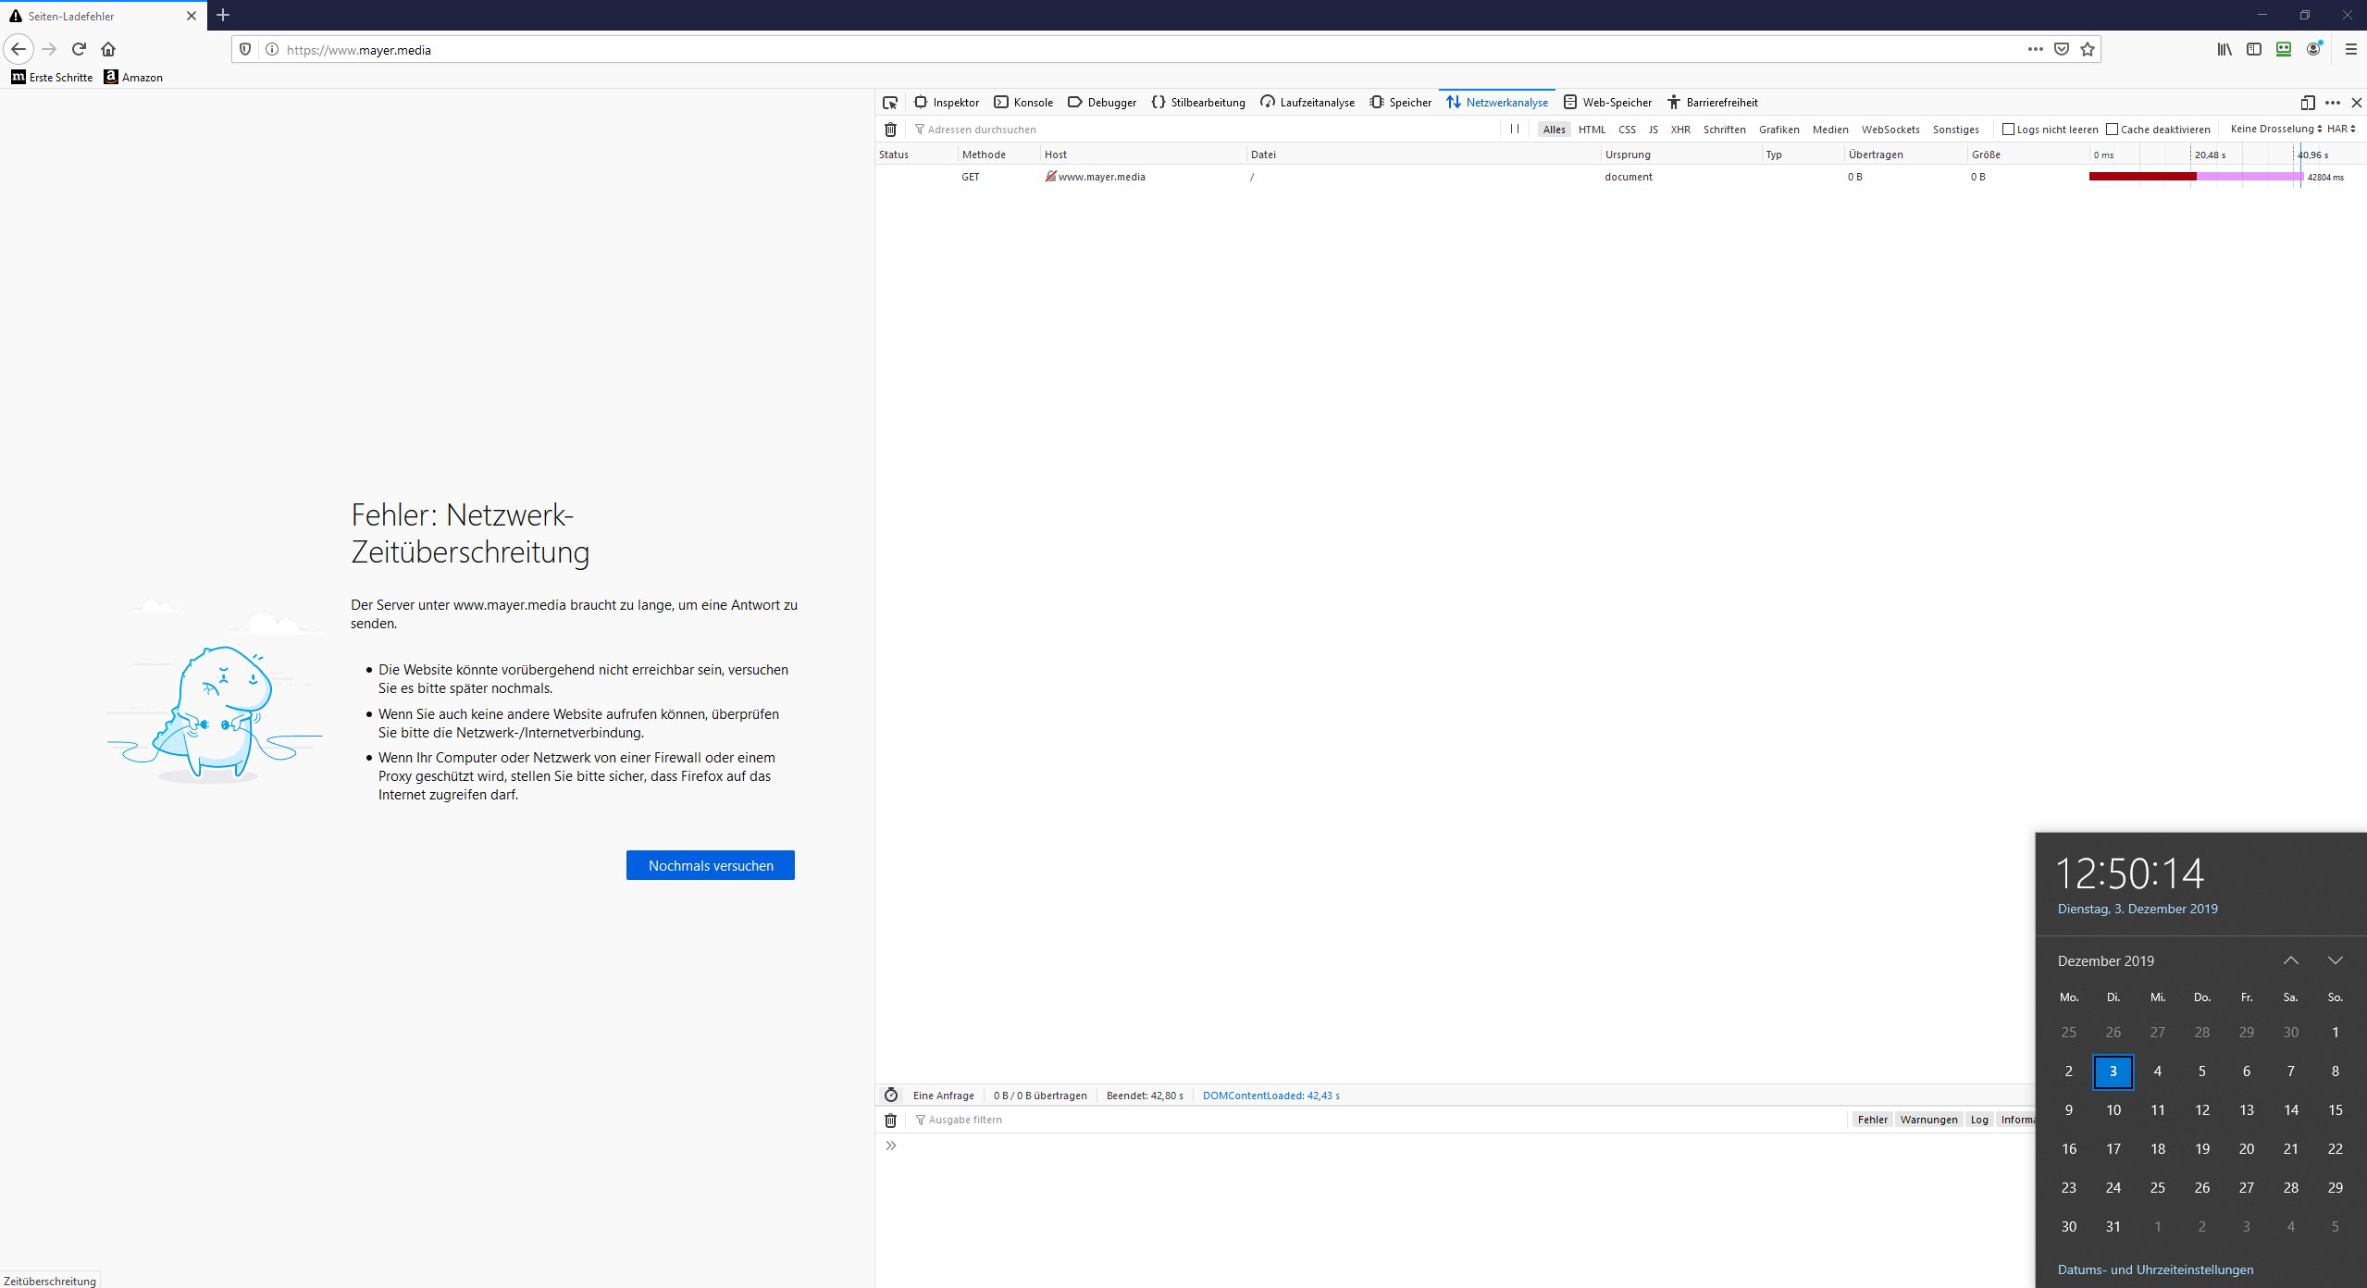Select December 25 in calendar

(x=2158, y=1188)
